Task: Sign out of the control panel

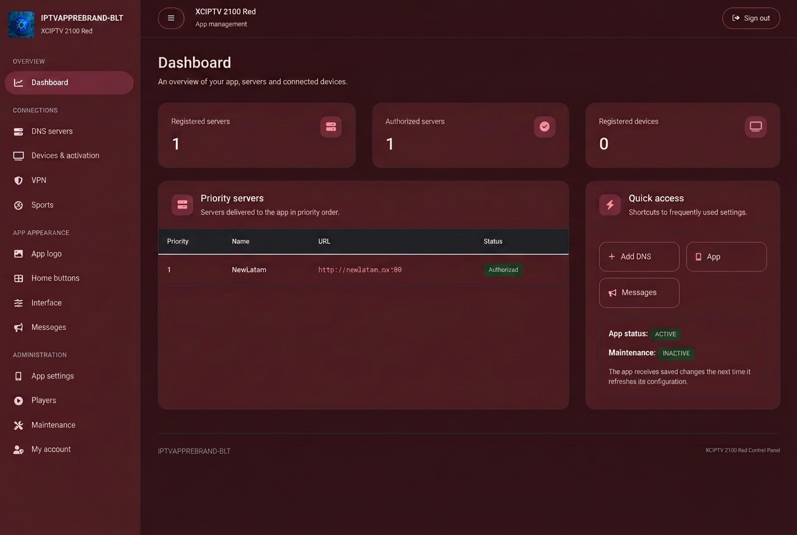Action: (751, 18)
